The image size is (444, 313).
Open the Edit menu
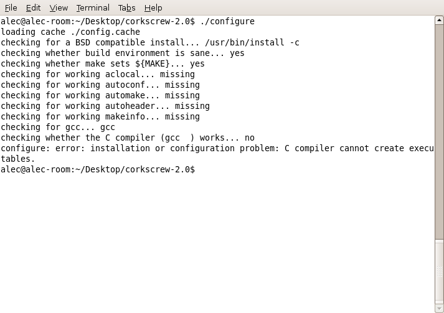point(33,7)
